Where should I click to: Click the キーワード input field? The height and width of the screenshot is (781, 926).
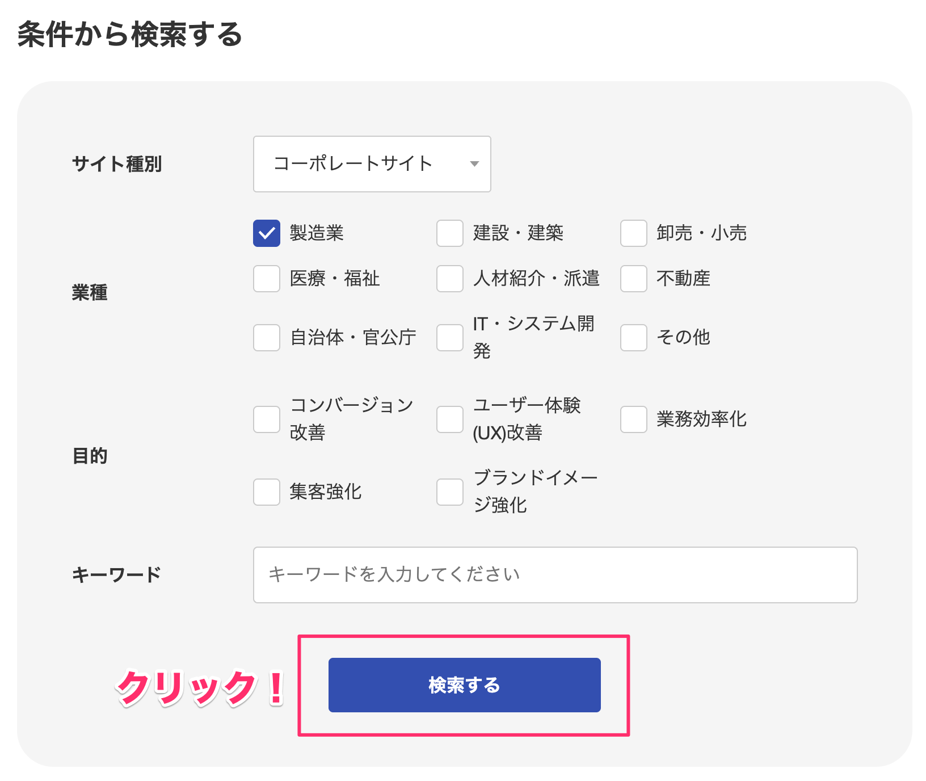click(555, 575)
